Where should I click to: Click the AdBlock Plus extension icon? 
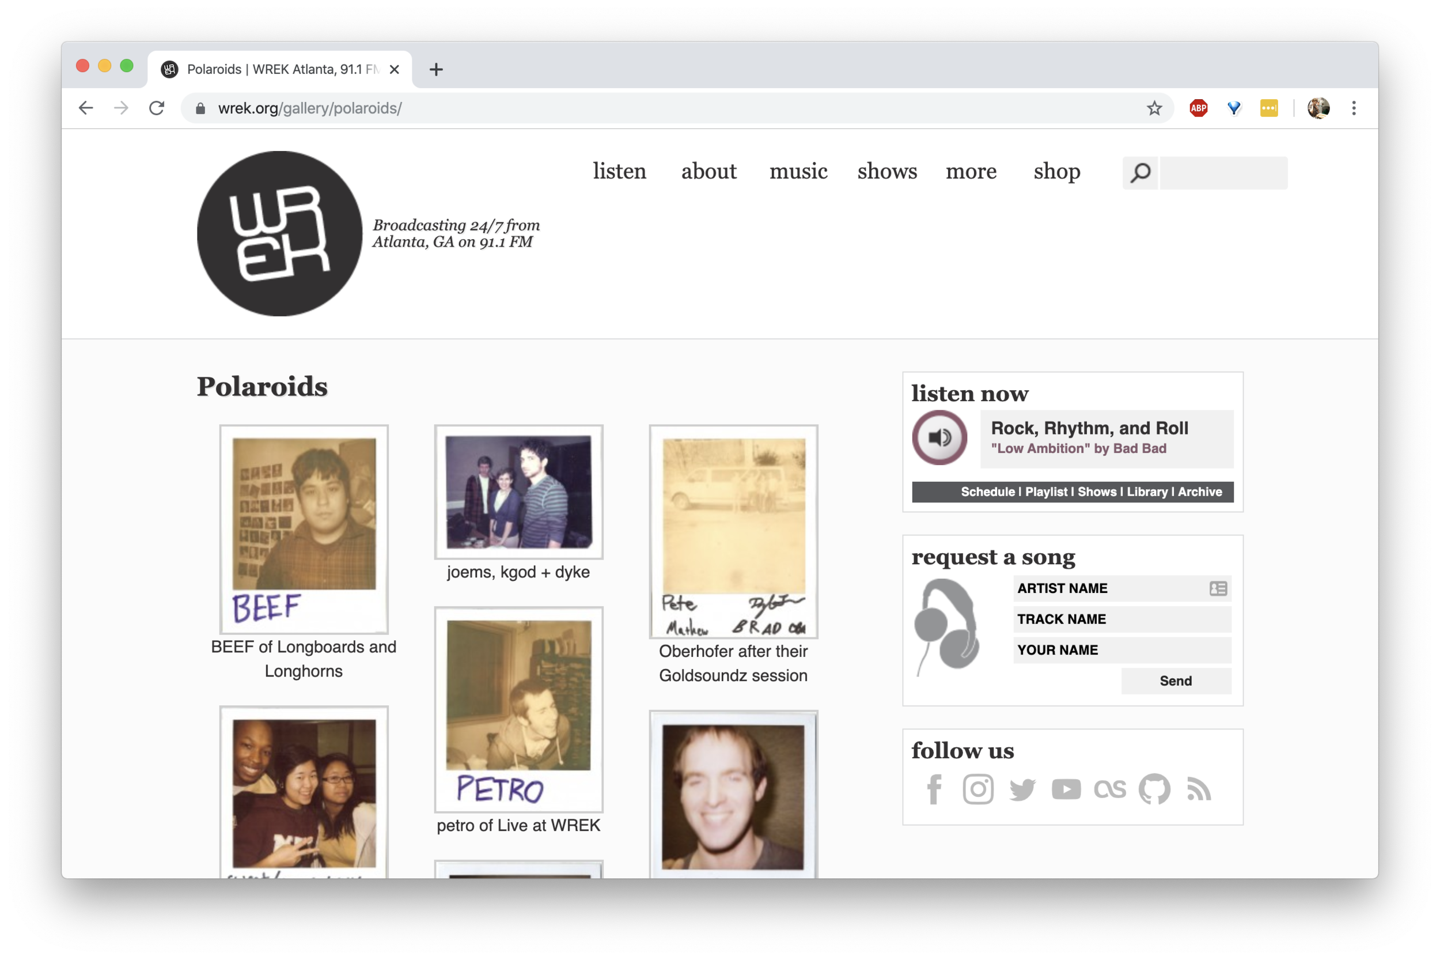pos(1198,108)
